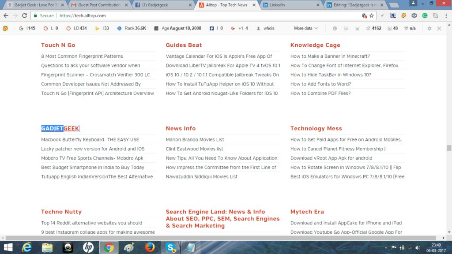View external links count 4162
The image size is (452, 254).
pos(373,28)
